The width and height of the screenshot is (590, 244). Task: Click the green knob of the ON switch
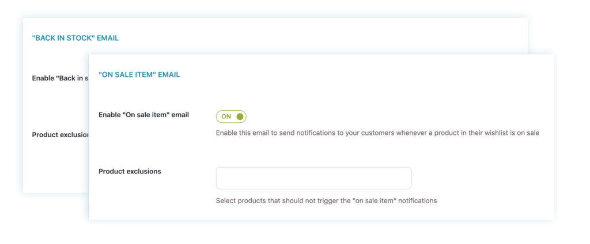[240, 117]
